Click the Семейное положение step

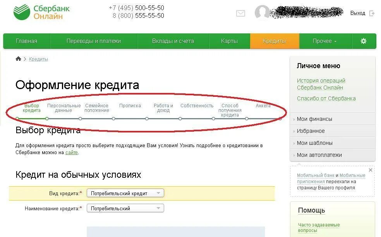pos(97,108)
